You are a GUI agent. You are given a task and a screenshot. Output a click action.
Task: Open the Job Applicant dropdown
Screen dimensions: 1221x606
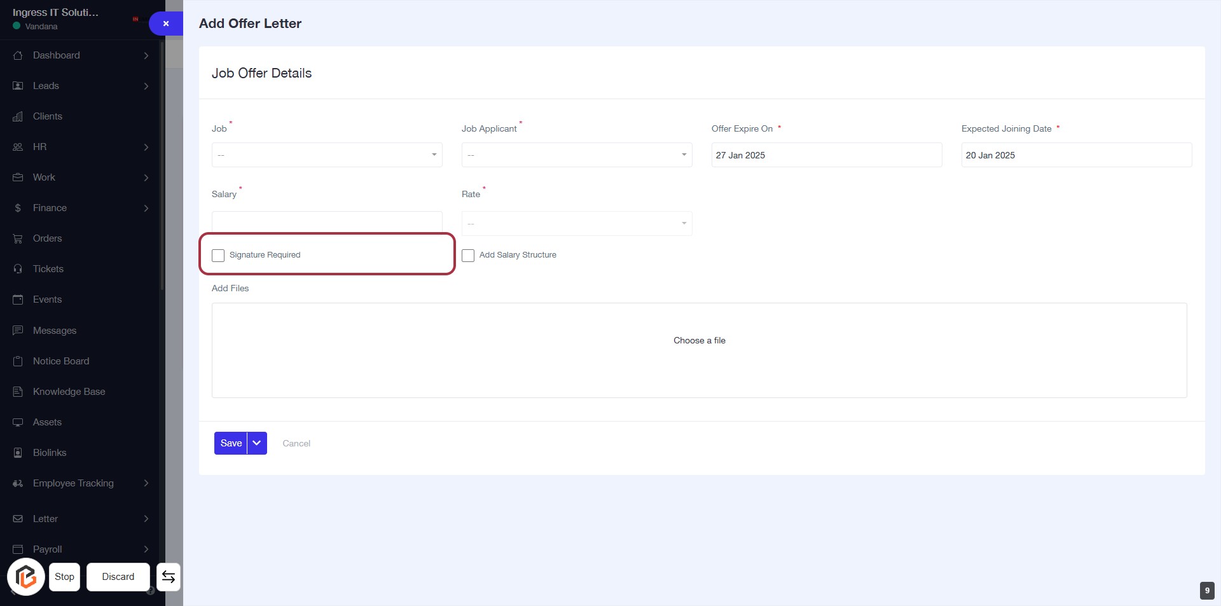pyautogui.click(x=576, y=155)
